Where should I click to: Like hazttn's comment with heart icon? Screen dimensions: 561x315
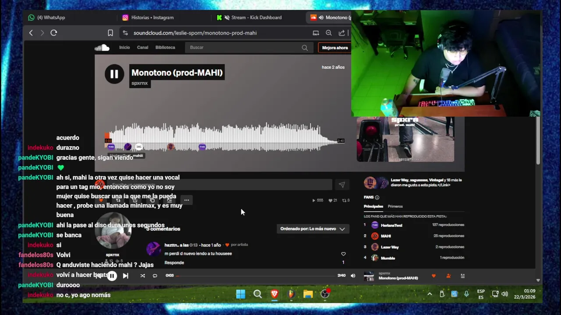(343, 254)
